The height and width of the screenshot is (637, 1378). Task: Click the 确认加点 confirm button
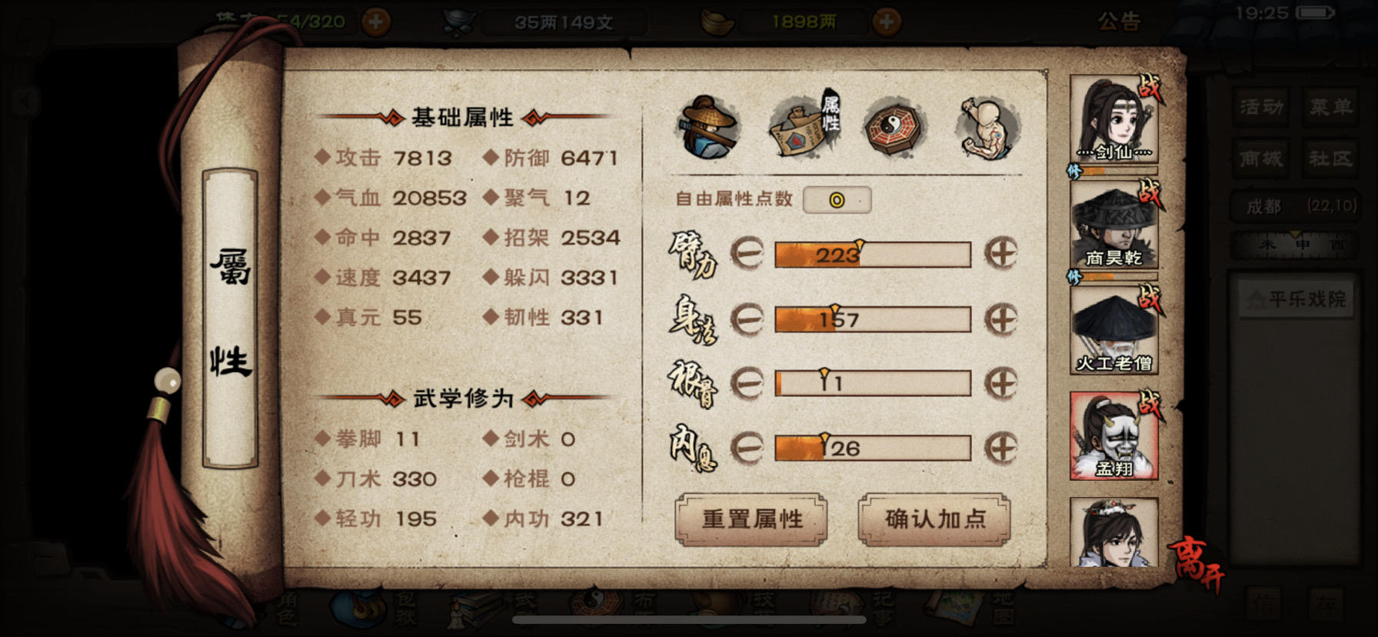click(934, 519)
